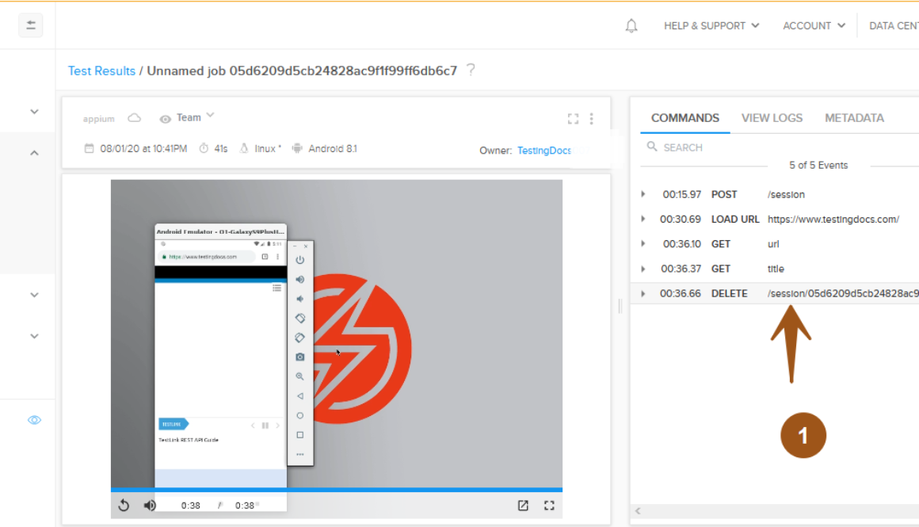919x527 pixels.
Task: Switch to the Metadata tab
Action: (x=854, y=118)
